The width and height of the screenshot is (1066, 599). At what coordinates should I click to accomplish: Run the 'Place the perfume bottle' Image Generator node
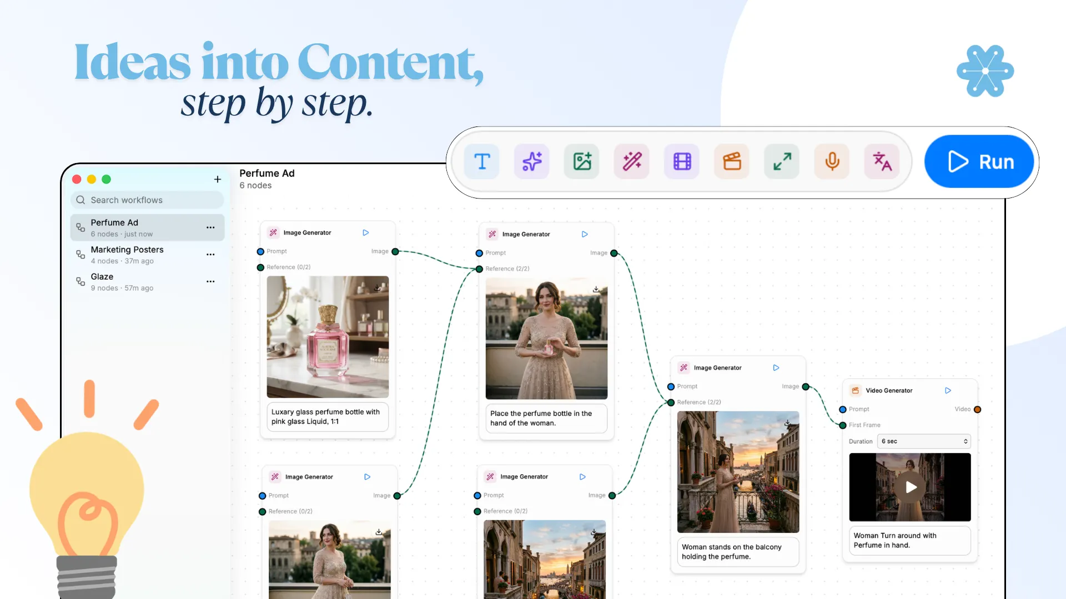pos(585,235)
